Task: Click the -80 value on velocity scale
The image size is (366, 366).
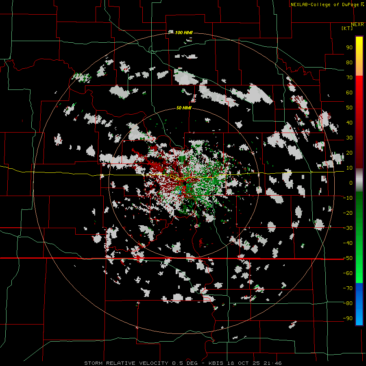Action: pos(348,303)
